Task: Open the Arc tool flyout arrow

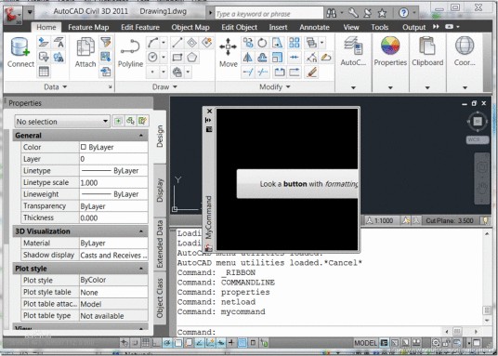Action: [x=164, y=42]
